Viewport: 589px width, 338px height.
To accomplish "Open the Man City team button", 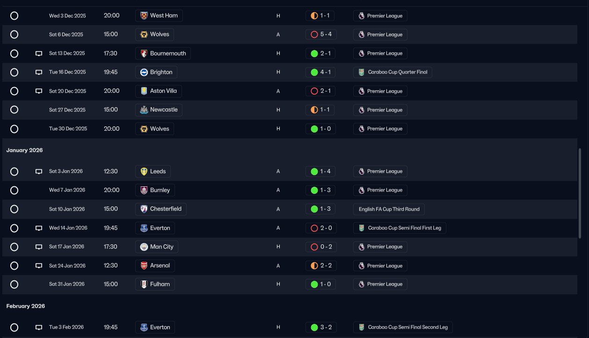I will point(157,247).
